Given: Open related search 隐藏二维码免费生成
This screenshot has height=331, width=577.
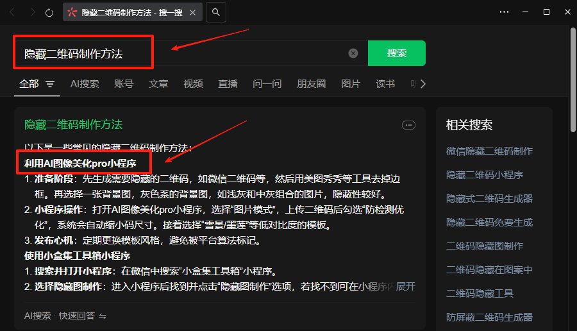Looking at the screenshot, I should point(489,223).
